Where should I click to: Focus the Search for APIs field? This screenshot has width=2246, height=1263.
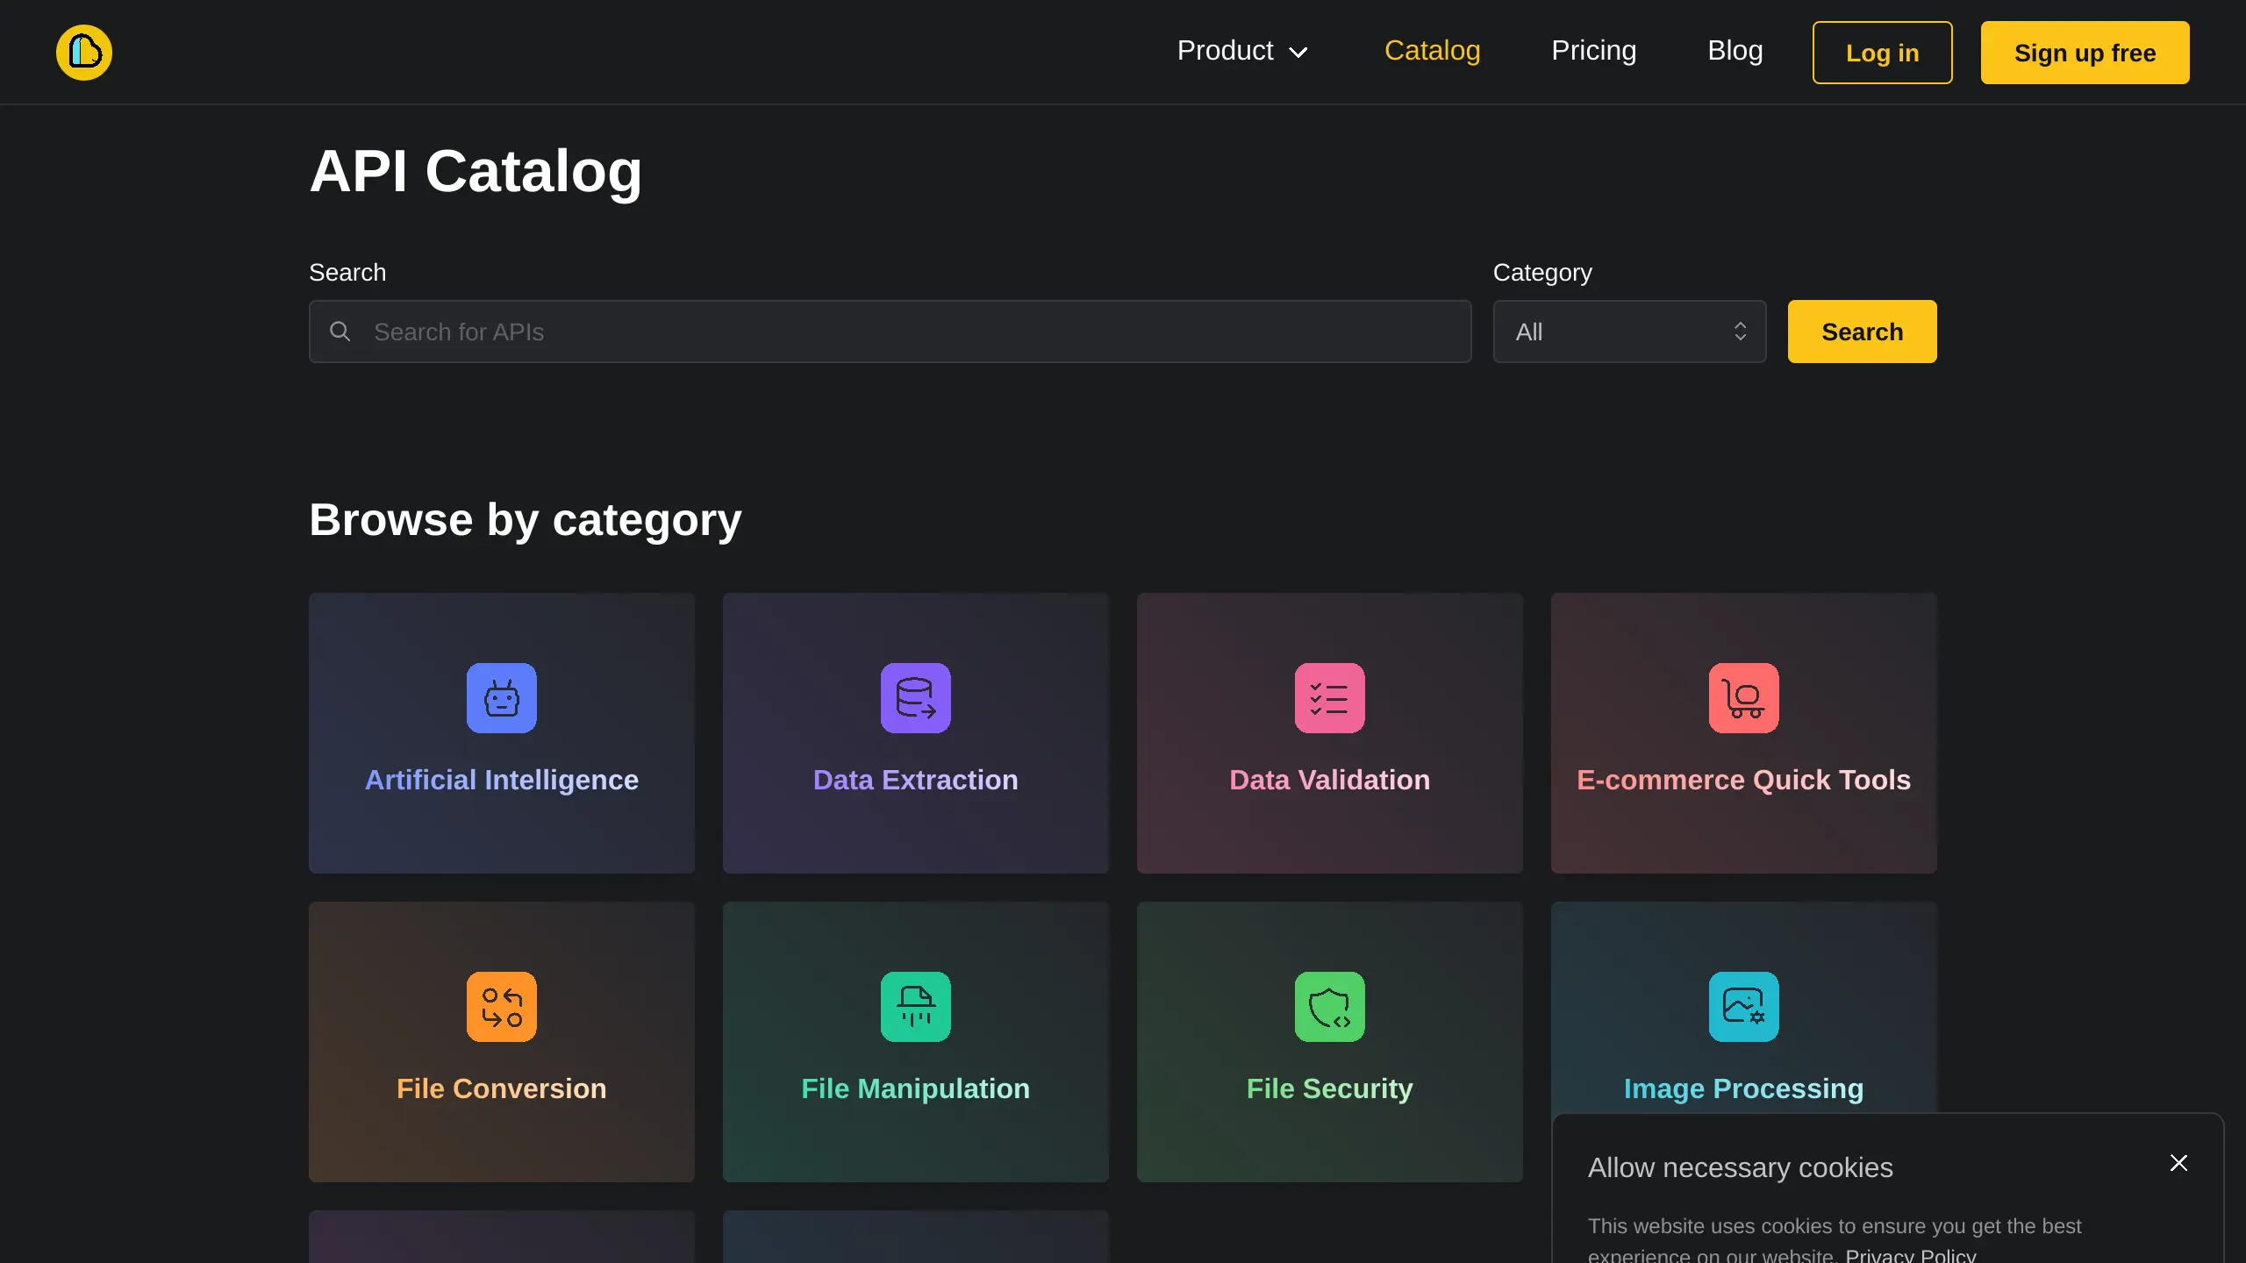point(890,332)
